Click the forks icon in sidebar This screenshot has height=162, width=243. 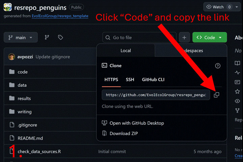pos(237,111)
